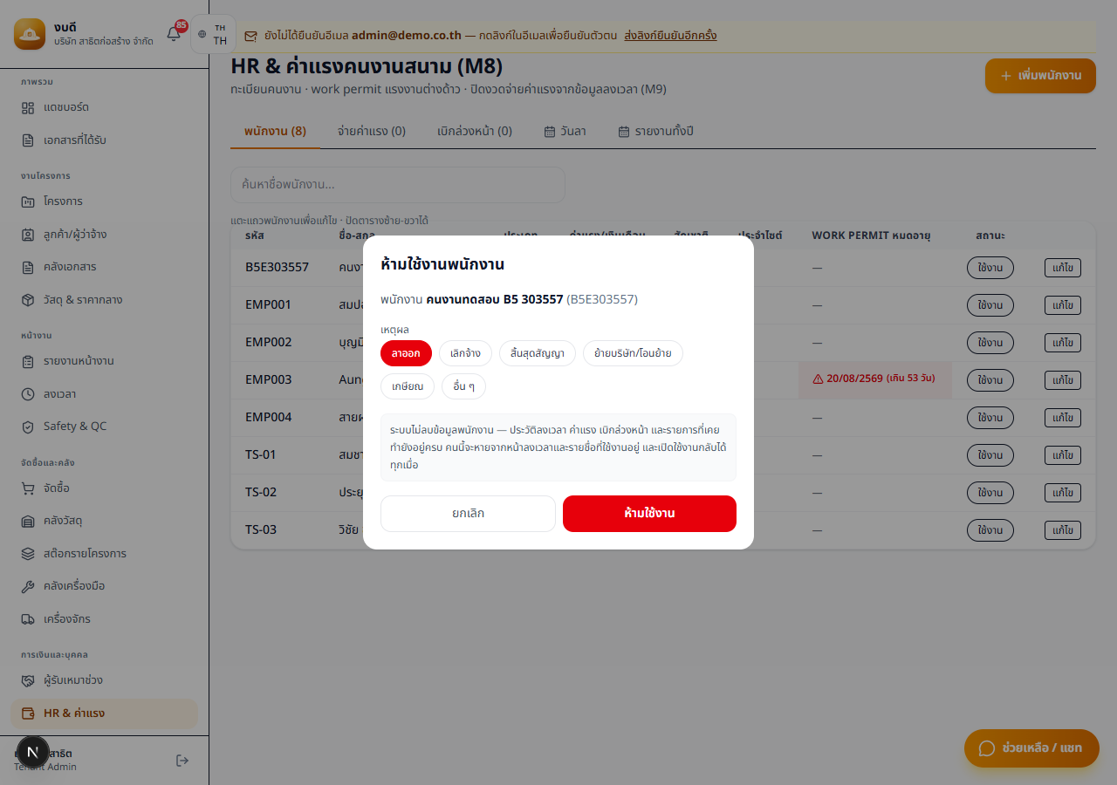Open the จ่ายค่าแรง (0) tab

[372, 132]
